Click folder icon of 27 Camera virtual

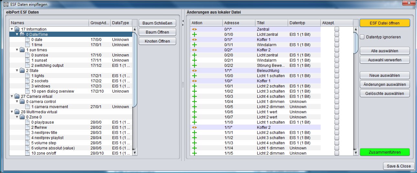(17, 97)
